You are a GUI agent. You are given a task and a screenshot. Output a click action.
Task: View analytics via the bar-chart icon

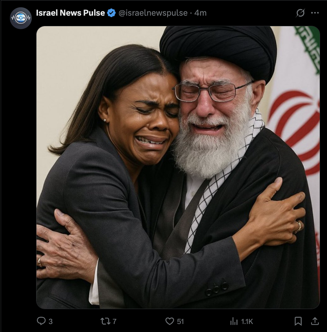coord(234,321)
